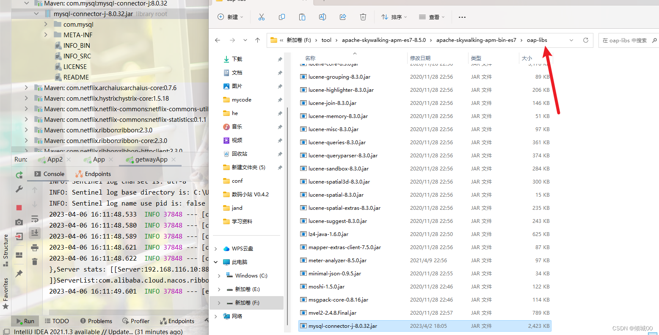Select mysql-connector-j-8.0.32.jar in file list
This screenshot has width=659, height=335.
point(425,326)
